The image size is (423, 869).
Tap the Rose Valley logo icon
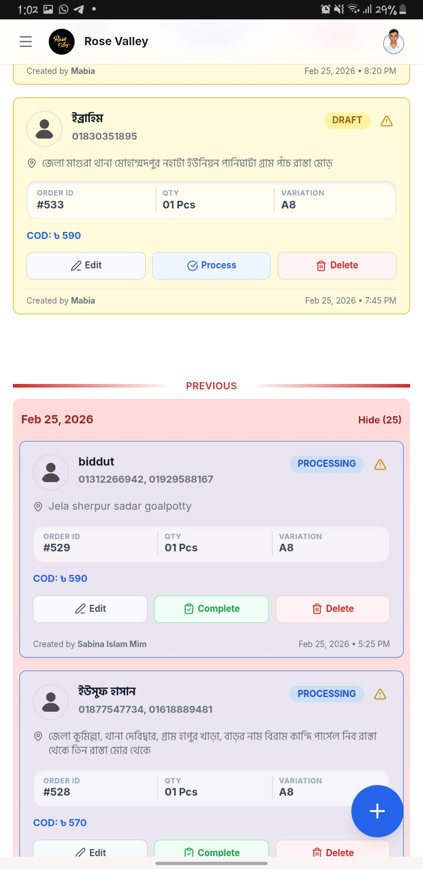click(62, 42)
